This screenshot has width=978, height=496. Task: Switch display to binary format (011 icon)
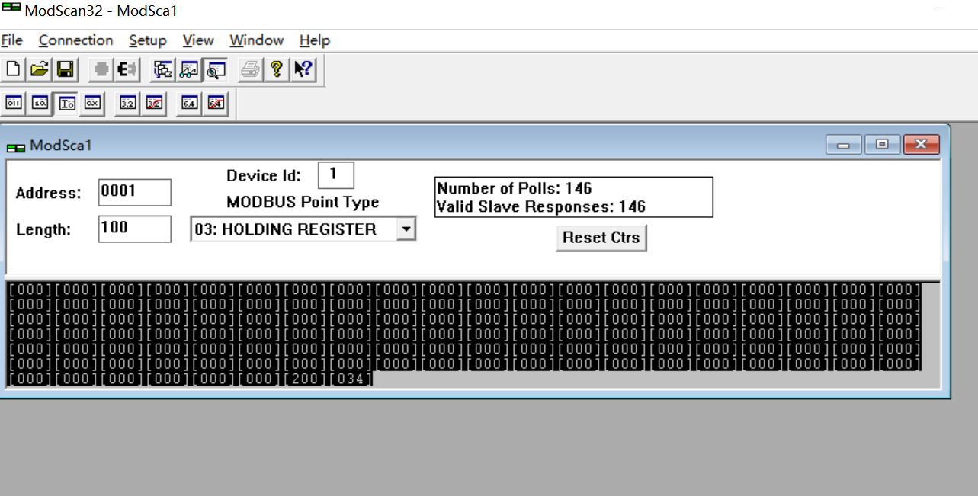[x=14, y=103]
